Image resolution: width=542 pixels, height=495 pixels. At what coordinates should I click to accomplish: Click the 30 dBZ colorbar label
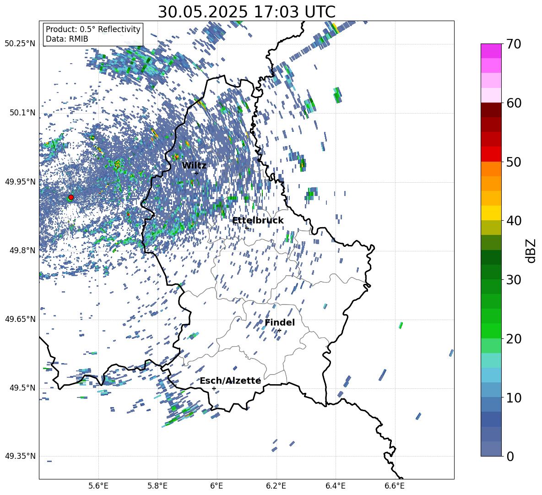point(514,280)
